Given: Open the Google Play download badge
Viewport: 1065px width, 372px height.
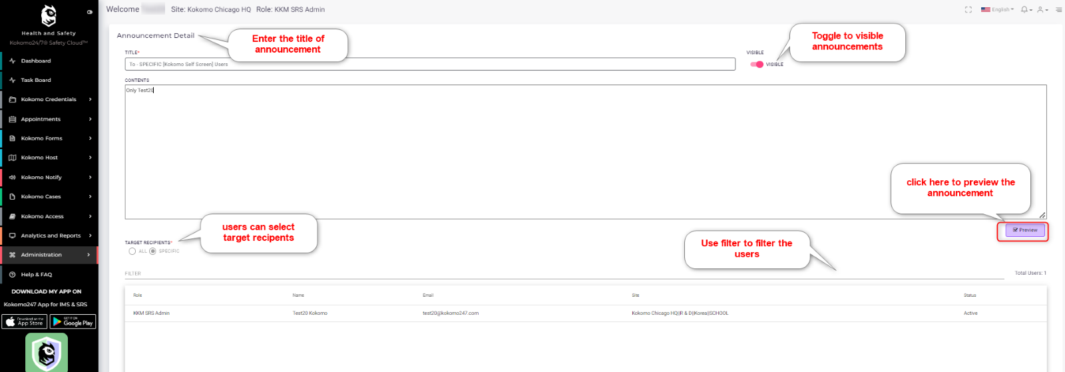Looking at the screenshot, I should (x=73, y=321).
